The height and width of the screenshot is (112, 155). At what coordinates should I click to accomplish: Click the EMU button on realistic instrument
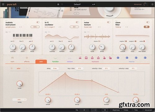pos(35,27)
